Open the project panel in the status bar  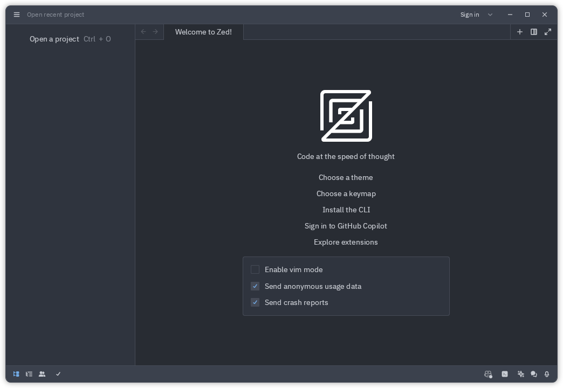coord(16,374)
